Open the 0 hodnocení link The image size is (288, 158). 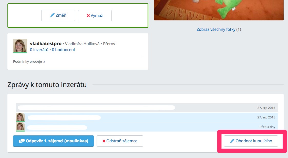63,50
